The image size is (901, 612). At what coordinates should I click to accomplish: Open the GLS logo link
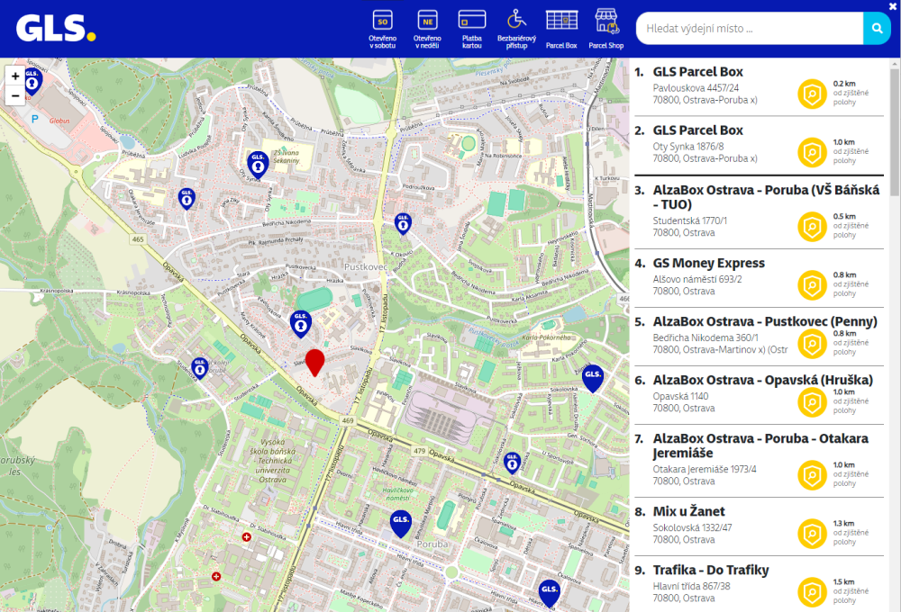(56, 28)
